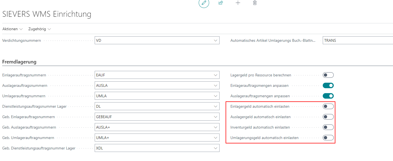This screenshot has width=393, height=161.
Task: Expand the Einlagerauftragsnummern dropdown arrow
Action: [215, 75]
